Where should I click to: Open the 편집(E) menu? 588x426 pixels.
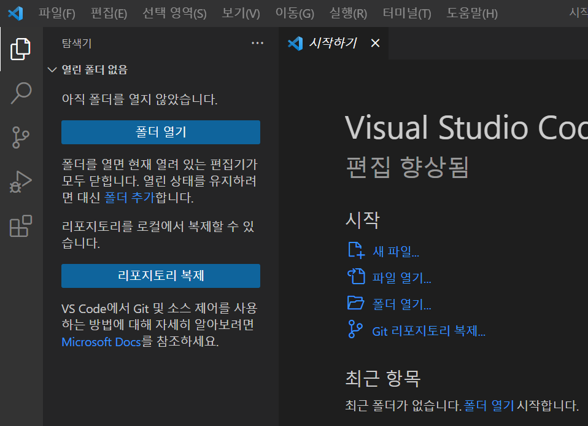tap(109, 14)
